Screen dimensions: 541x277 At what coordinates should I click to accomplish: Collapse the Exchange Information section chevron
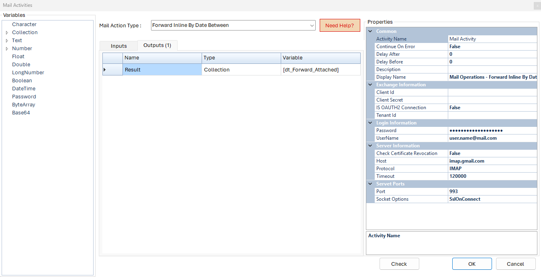coord(370,85)
